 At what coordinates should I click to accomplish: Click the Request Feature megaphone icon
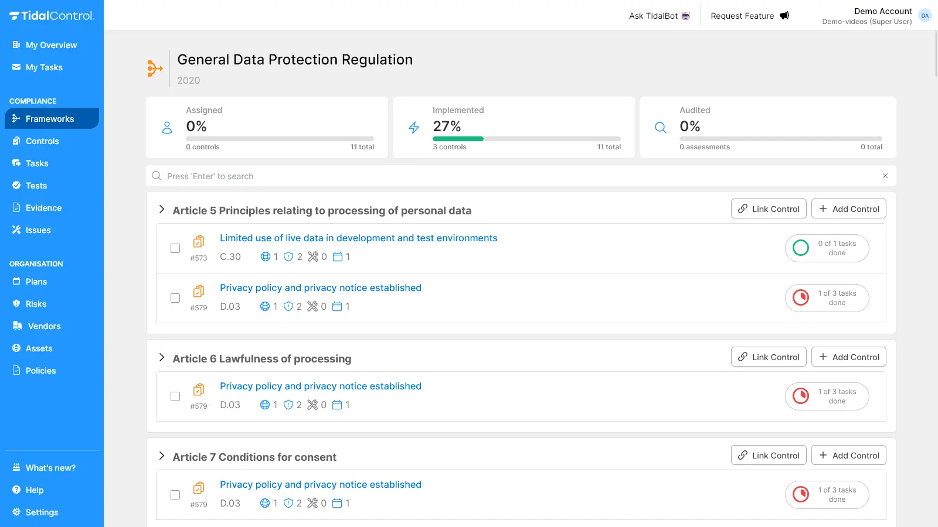coord(784,16)
